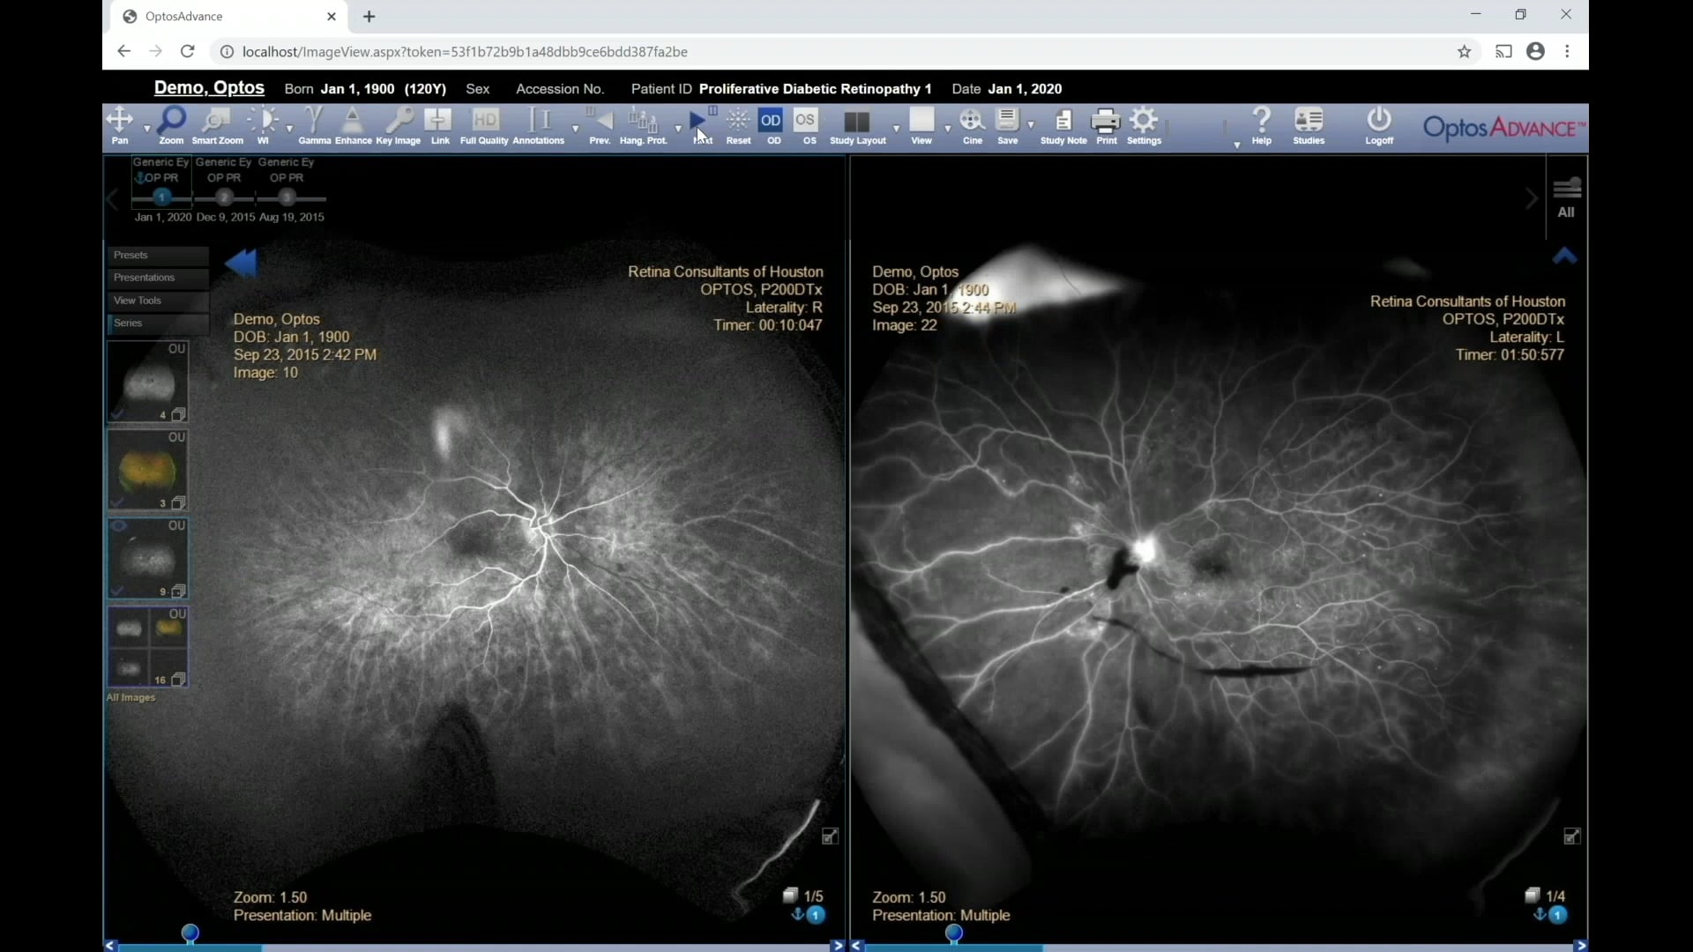
Task: Select the OU series thumbnail with 9 images
Action: pos(147,558)
